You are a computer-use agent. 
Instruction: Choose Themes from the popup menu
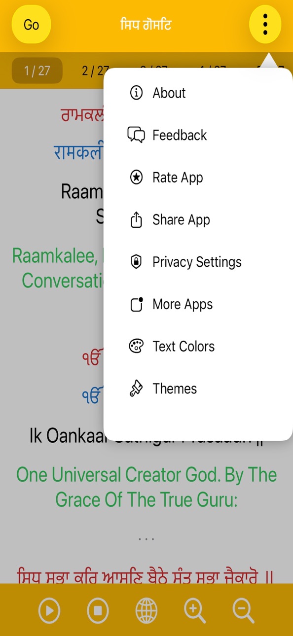198,389
